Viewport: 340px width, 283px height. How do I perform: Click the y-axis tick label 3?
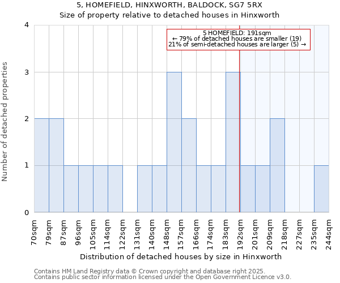(x=26, y=72)
